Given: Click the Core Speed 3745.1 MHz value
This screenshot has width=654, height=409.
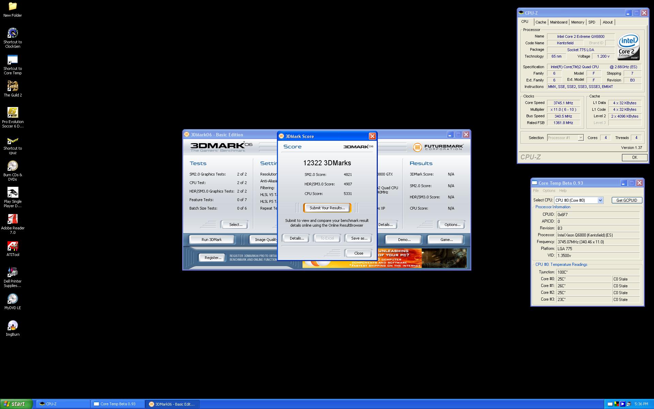Looking at the screenshot, I should (563, 103).
